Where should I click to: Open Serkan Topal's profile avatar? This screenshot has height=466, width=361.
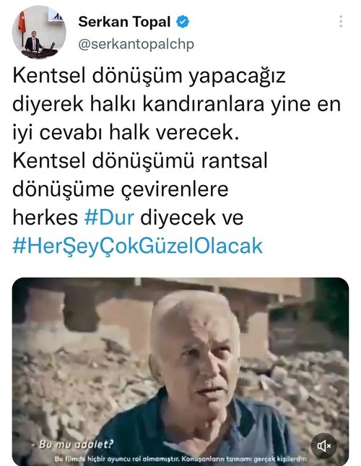click(39, 32)
